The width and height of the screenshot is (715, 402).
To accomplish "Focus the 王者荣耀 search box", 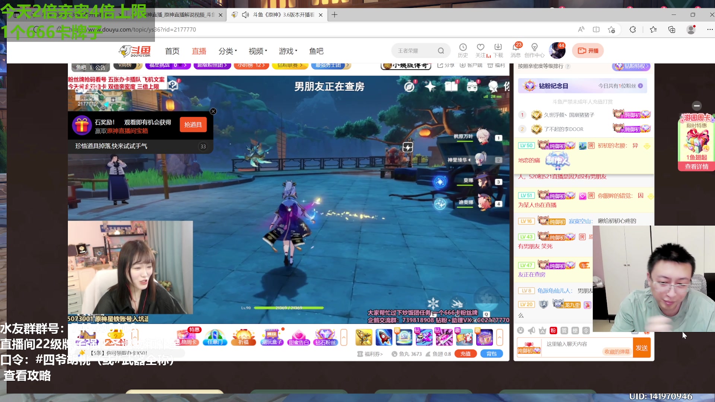I will point(415,51).
